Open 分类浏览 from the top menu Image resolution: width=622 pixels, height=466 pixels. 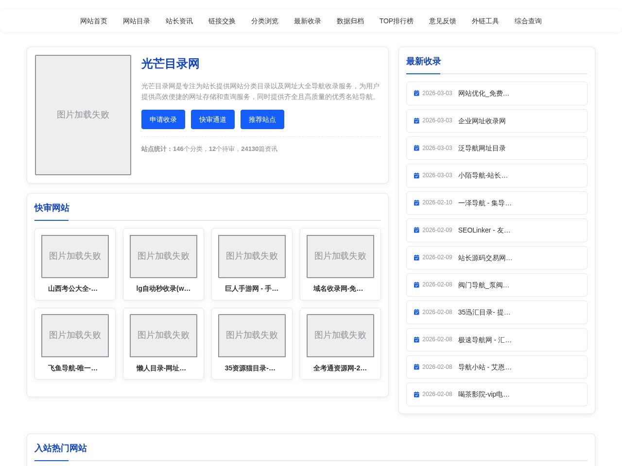[x=264, y=21]
